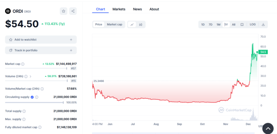Click the scroll-to-top arrow button
277x134 pixels.
268,128
